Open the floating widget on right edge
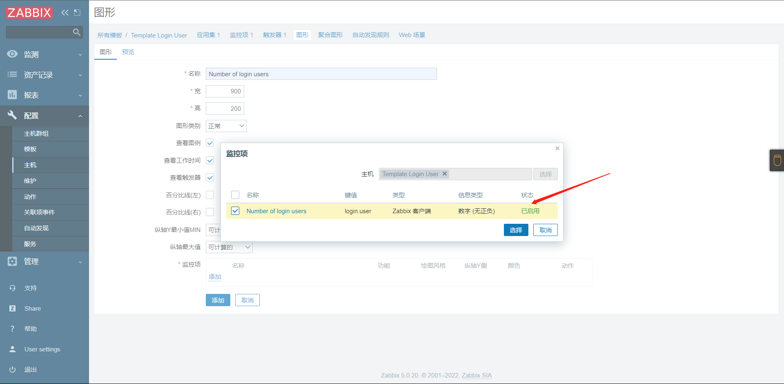This screenshot has width=784, height=384. pos(777,160)
